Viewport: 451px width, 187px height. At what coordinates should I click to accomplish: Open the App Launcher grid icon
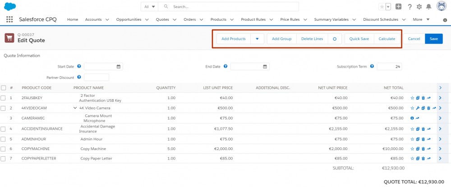tap(9, 19)
